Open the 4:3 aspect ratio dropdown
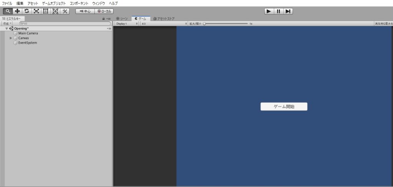 (164, 23)
